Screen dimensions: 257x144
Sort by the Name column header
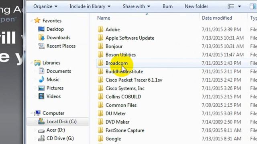pos(104,18)
